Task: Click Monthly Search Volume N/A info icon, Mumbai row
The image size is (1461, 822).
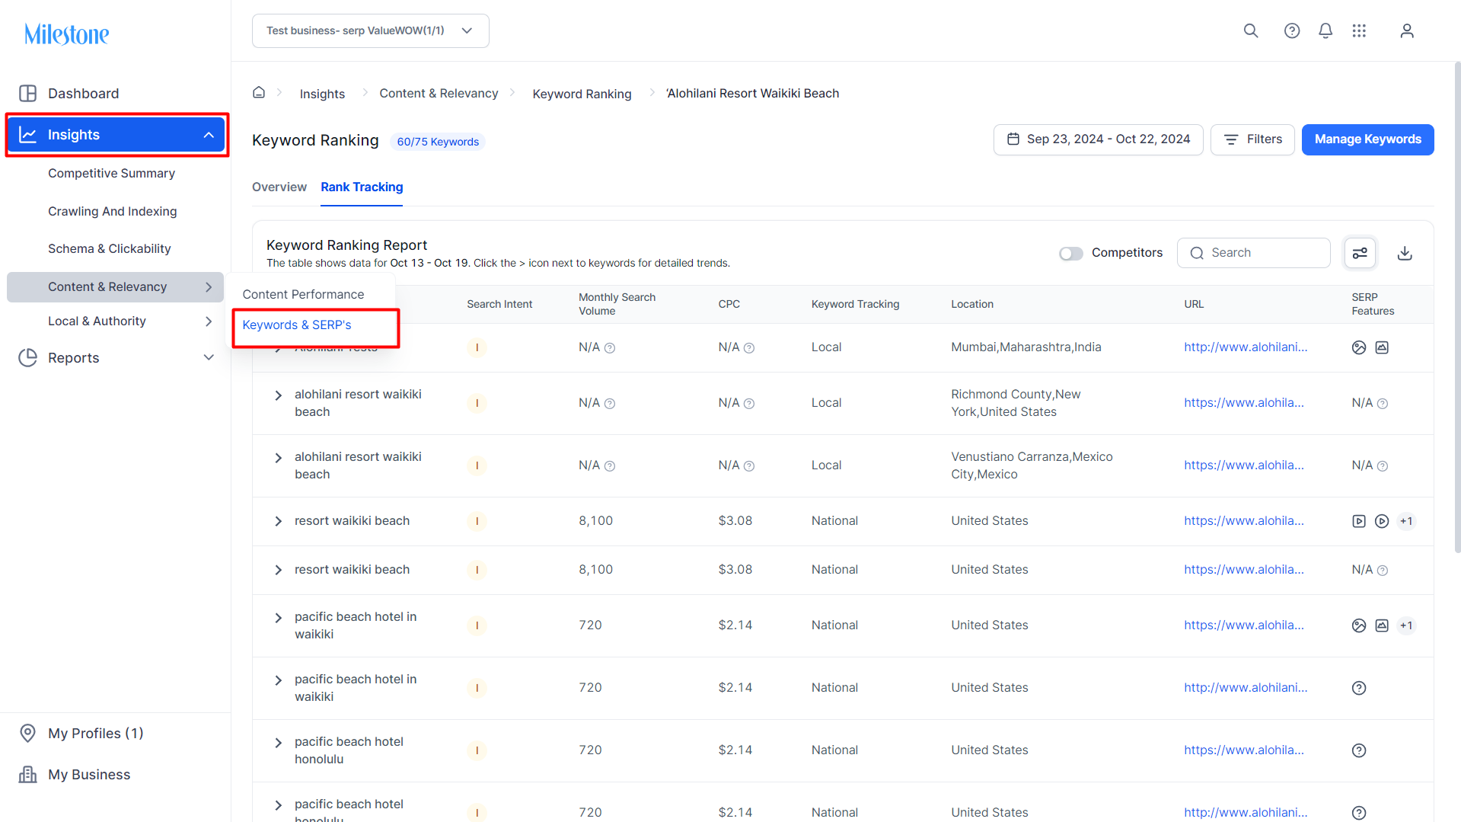Action: pyautogui.click(x=610, y=348)
